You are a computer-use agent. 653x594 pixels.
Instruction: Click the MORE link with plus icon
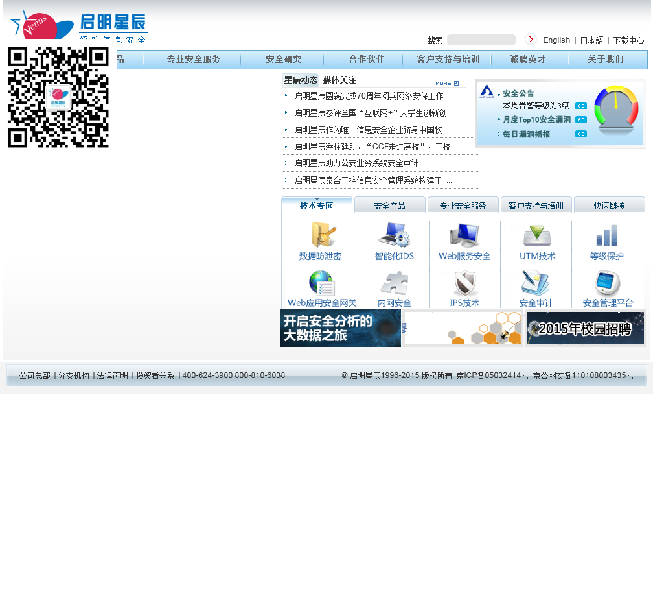(447, 84)
